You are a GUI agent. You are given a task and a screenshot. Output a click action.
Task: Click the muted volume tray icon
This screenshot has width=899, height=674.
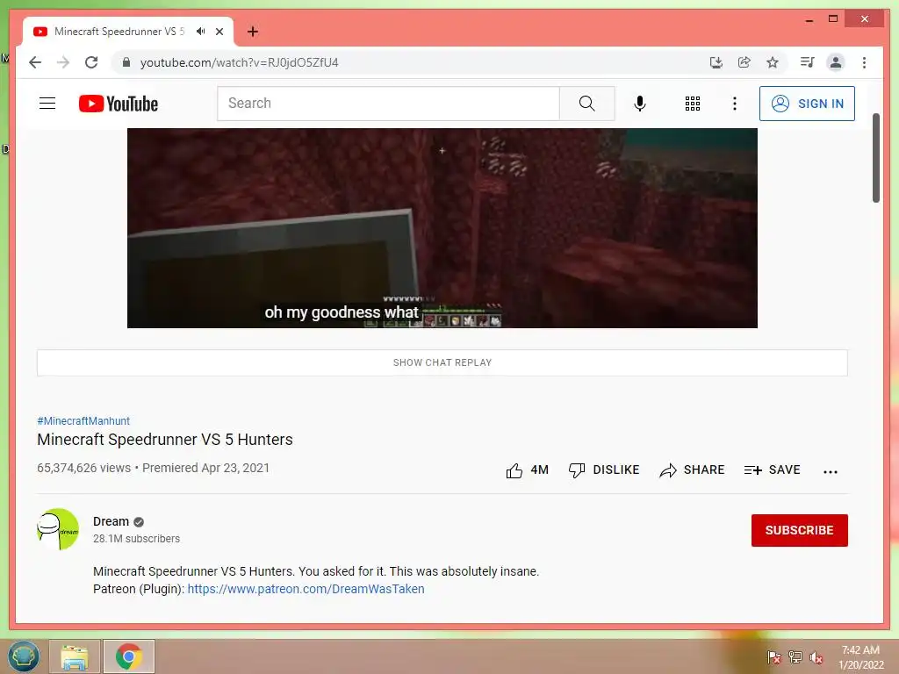816,657
